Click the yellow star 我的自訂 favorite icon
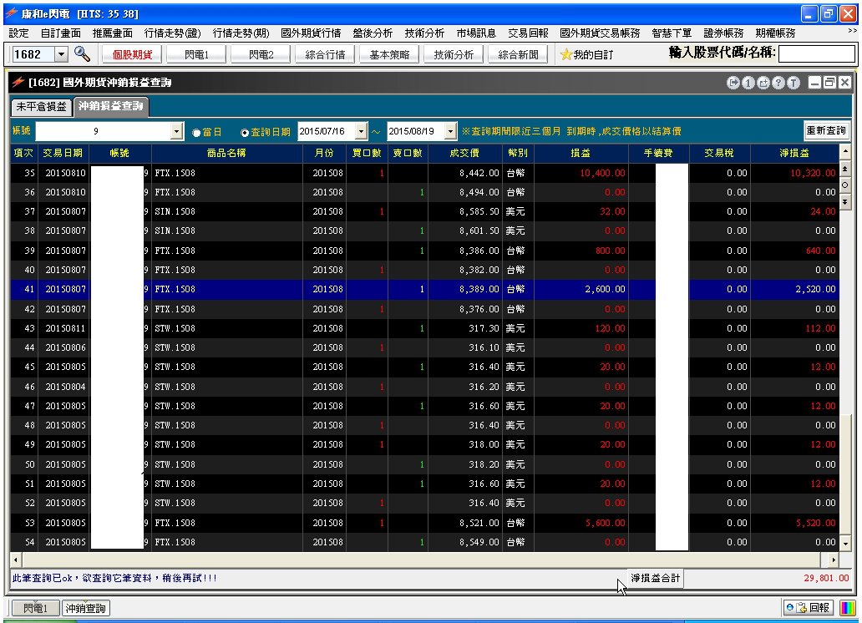Screen dimensions: 862x623 click(x=565, y=54)
